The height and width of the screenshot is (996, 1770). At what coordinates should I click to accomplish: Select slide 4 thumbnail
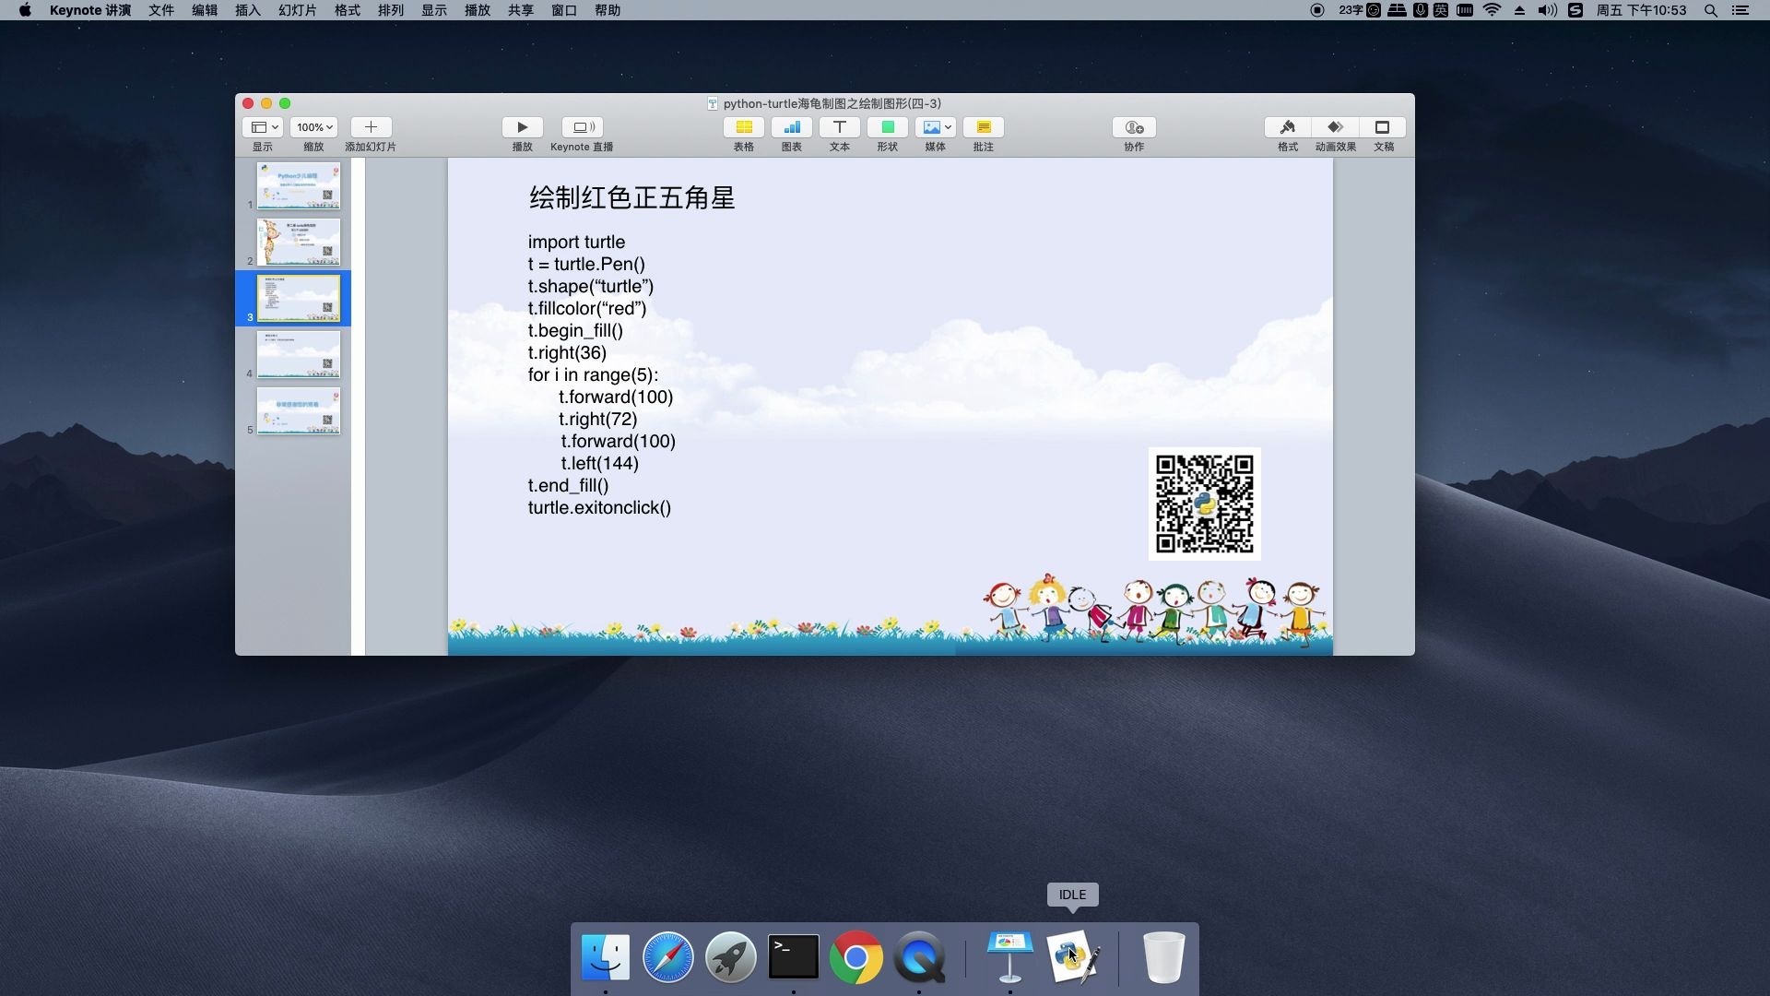coord(298,355)
